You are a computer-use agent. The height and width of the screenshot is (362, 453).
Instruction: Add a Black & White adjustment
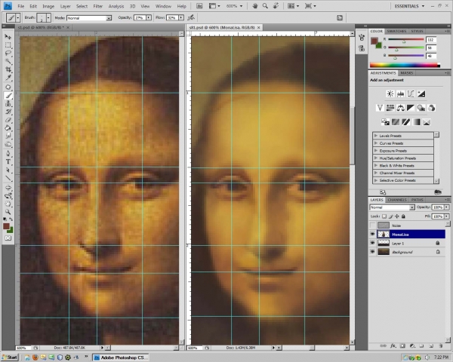pos(411,108)
